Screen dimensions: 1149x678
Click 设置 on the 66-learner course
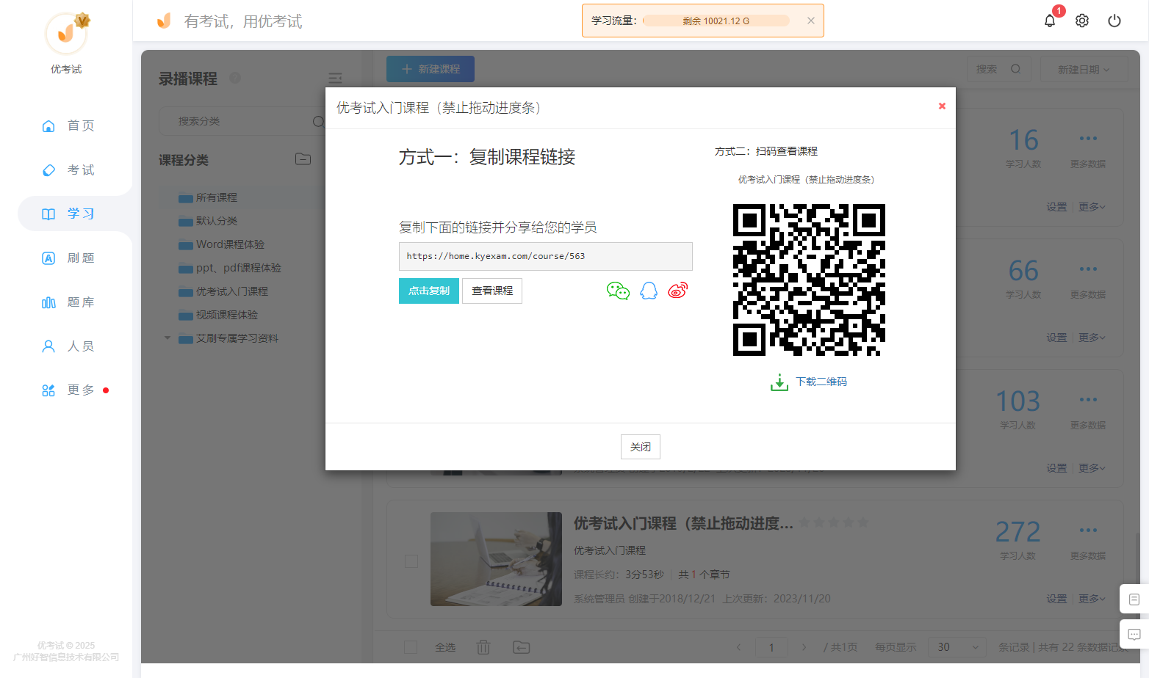point(1056,338)
